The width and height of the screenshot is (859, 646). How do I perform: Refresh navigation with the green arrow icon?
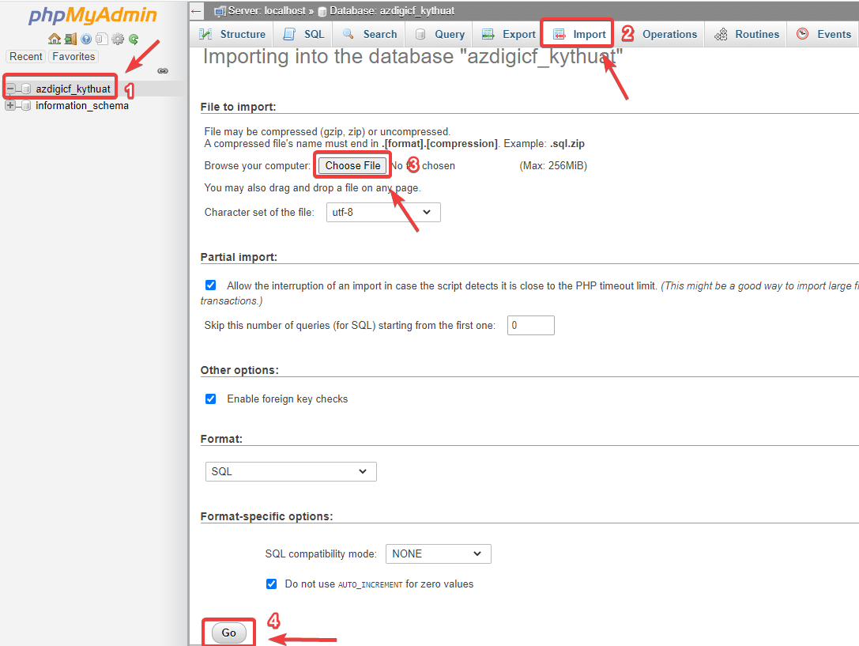coord(134,39)
